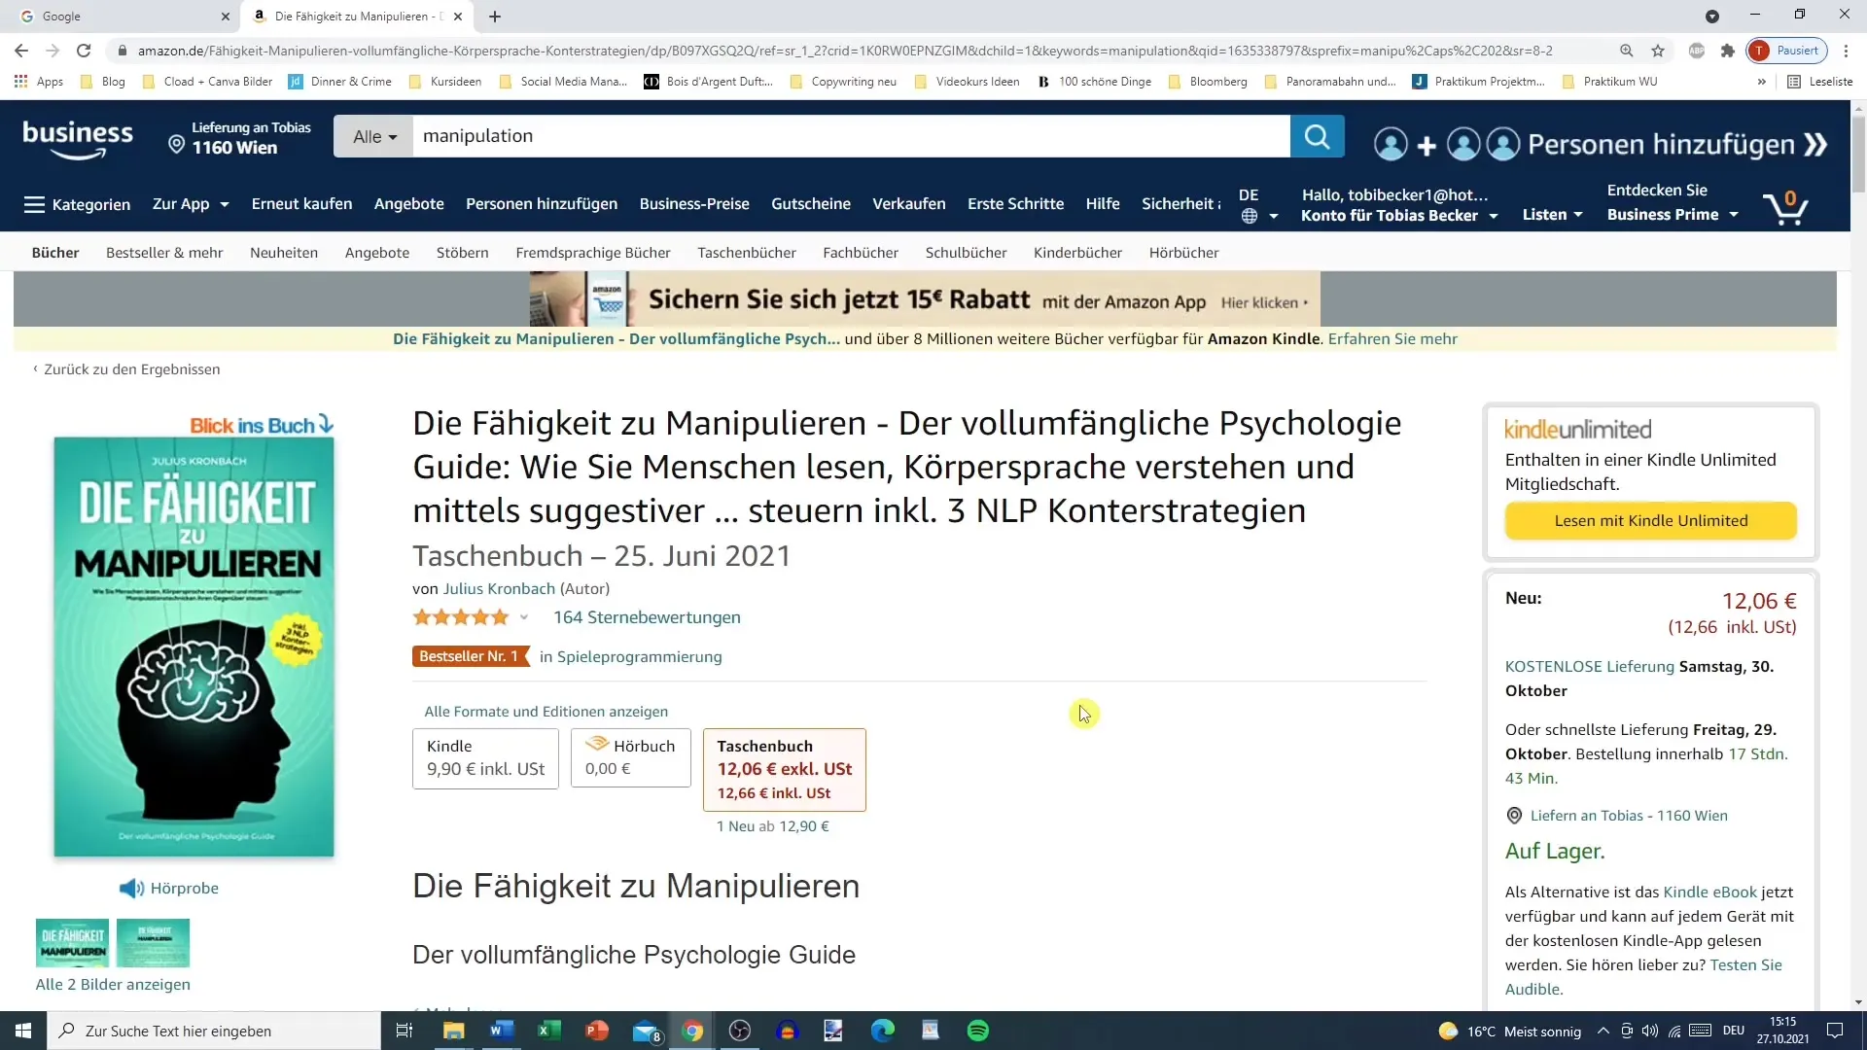
Task: Open File Explorer from the taskbar
Action: coord(453,1031)
